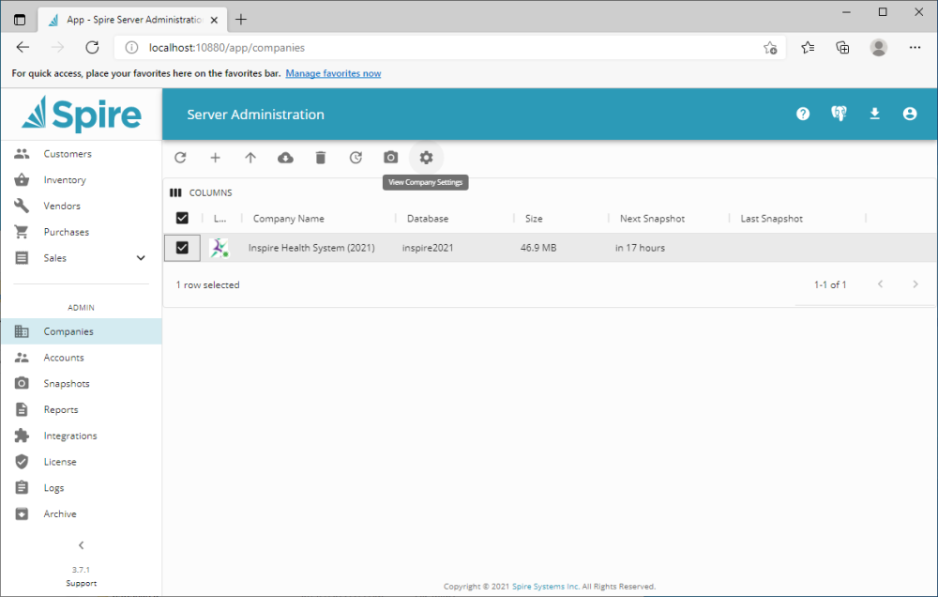
Task: Click the '46.9 MB' size cell
Action: pyautogui.click(x=538, y=248)
